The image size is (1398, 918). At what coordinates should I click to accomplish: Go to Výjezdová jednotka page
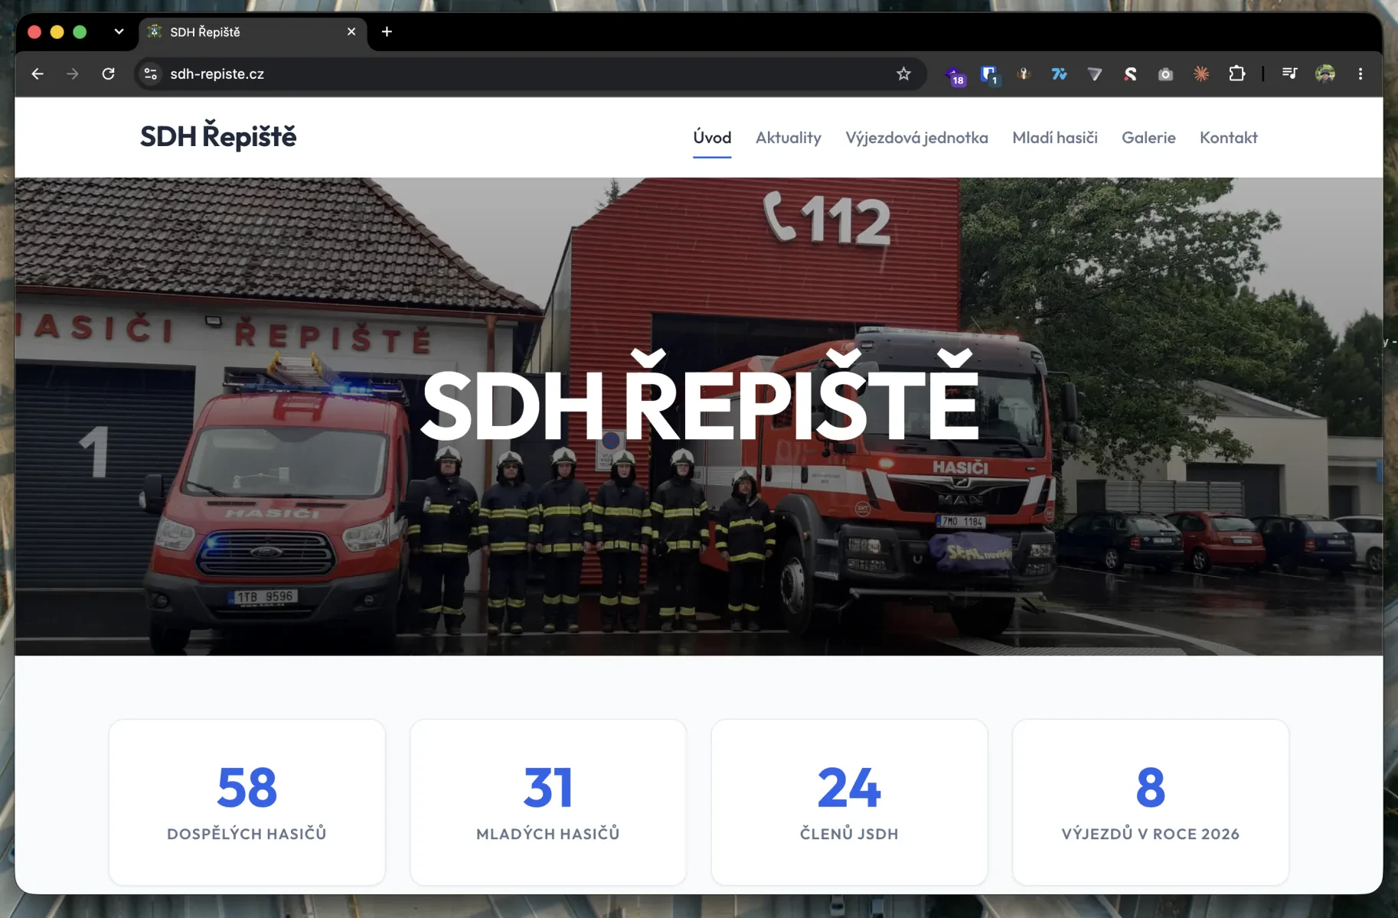[x=917, y=138]
